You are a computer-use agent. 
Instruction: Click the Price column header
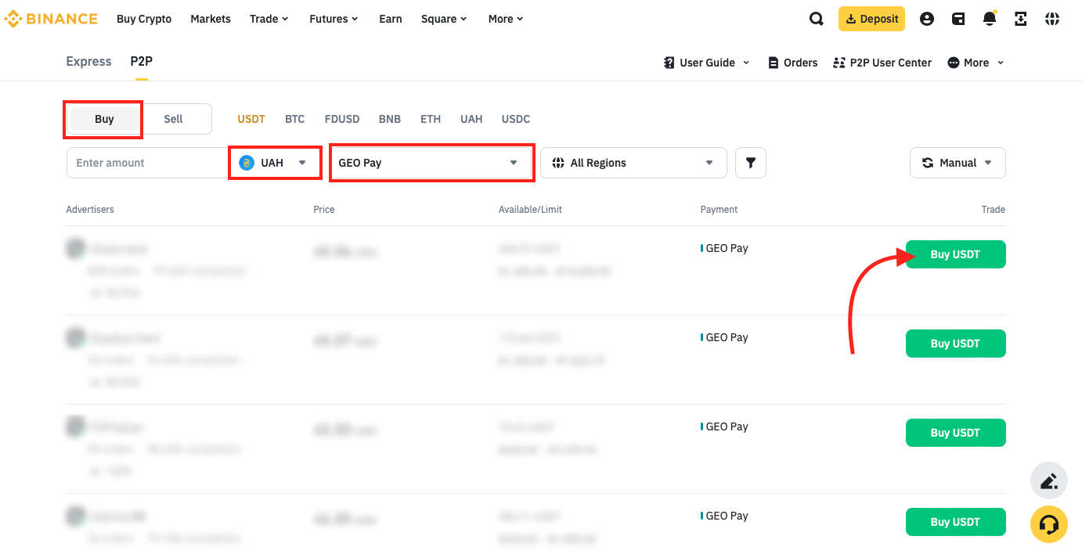pyautogui.click(x=324, y=209)
